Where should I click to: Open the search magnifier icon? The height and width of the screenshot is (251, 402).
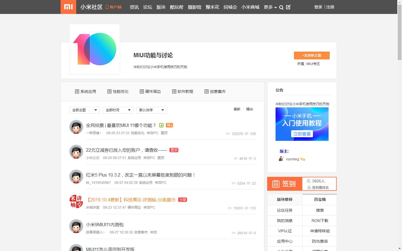pyautogui.click(x=281, y=8)
